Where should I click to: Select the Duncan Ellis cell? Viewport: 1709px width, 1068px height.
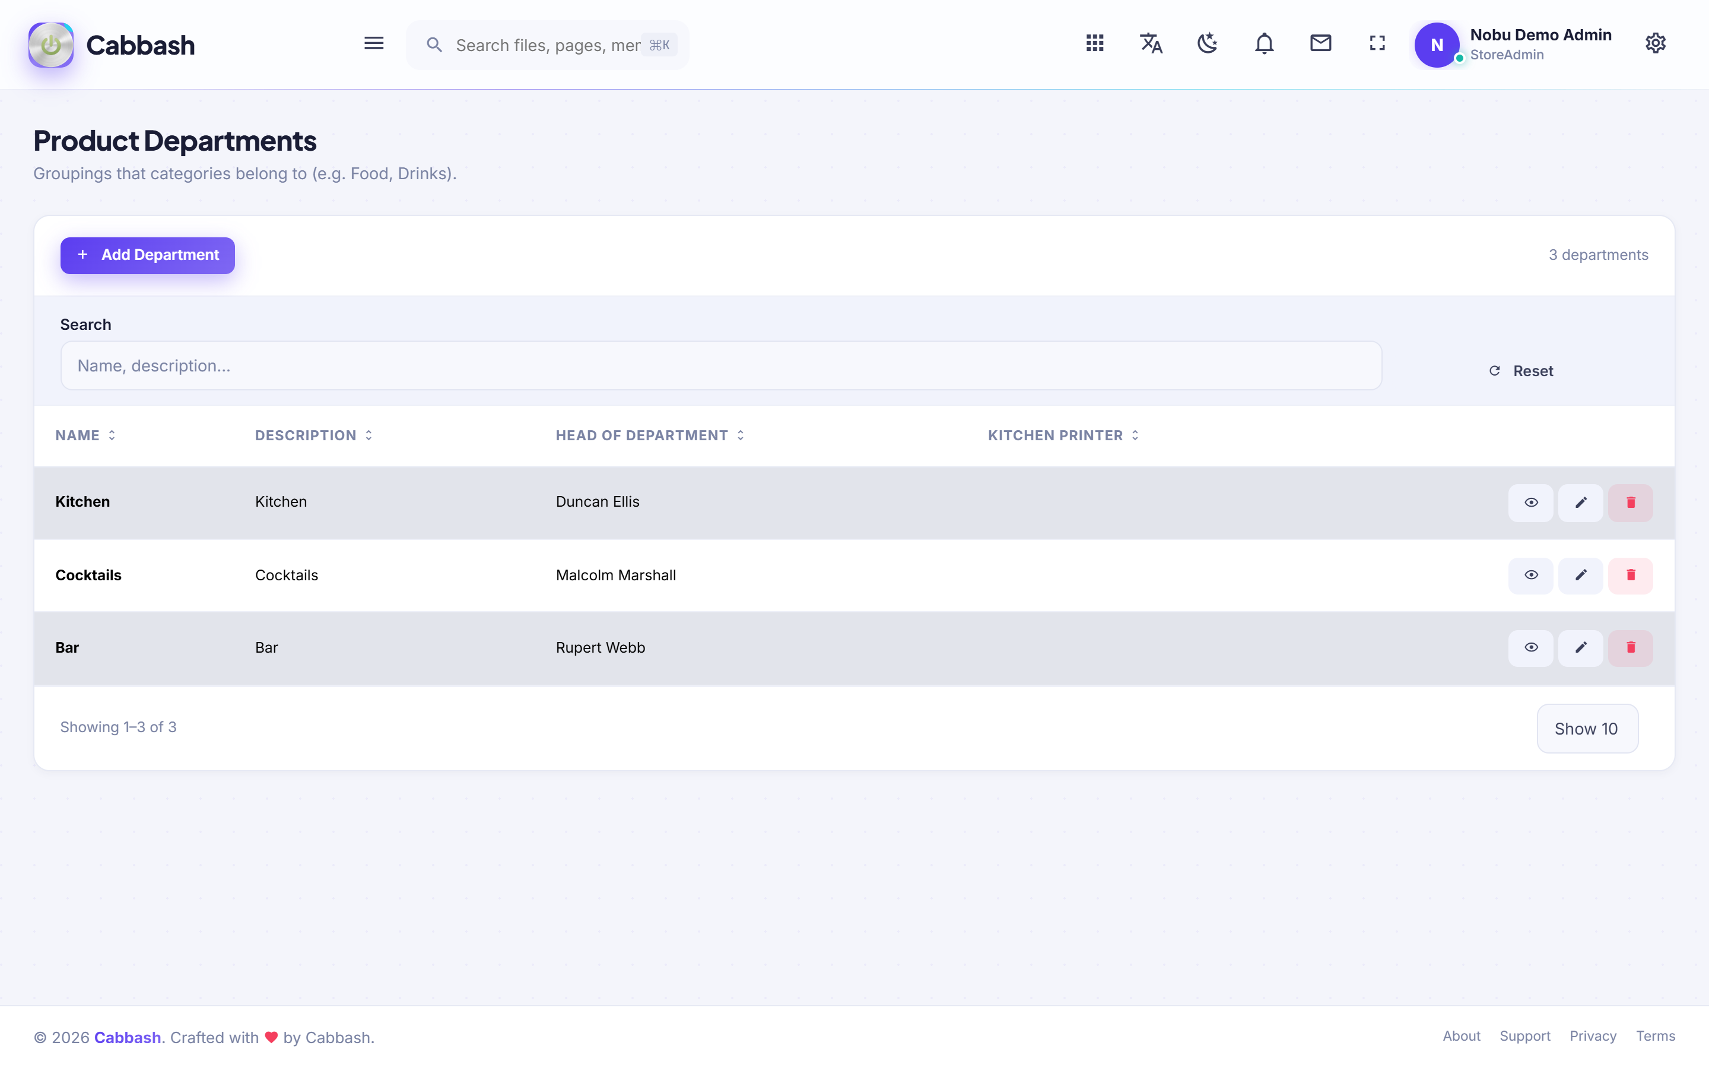pyautogui.click(x=598, y=501)
